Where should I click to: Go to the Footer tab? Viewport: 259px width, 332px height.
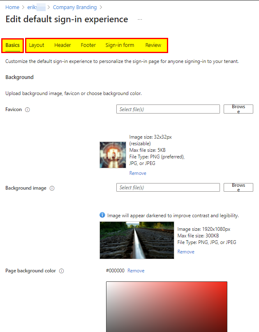[x=88, y=45]
